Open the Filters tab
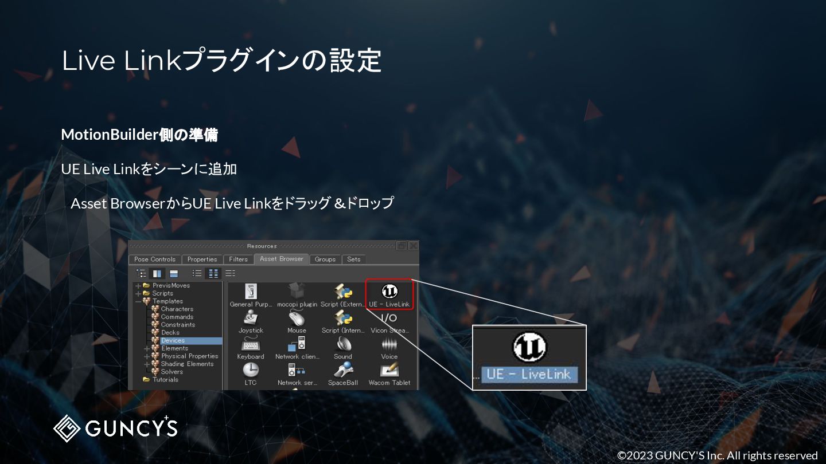 pyautogui.click(x=239, y=259)
